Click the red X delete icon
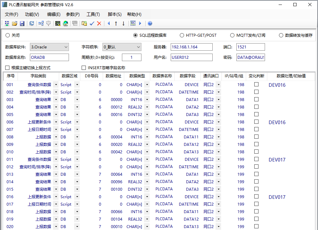Screen dimensions: 318x230 [x=99, y=23]
